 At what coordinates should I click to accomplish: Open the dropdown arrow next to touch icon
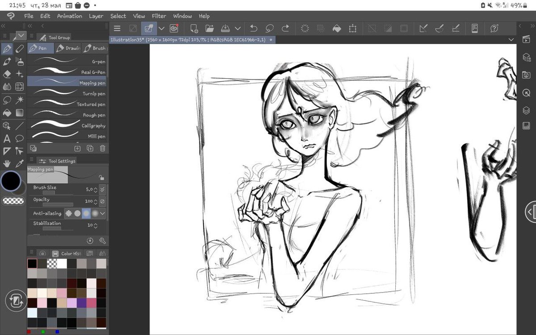click(161, 29)
